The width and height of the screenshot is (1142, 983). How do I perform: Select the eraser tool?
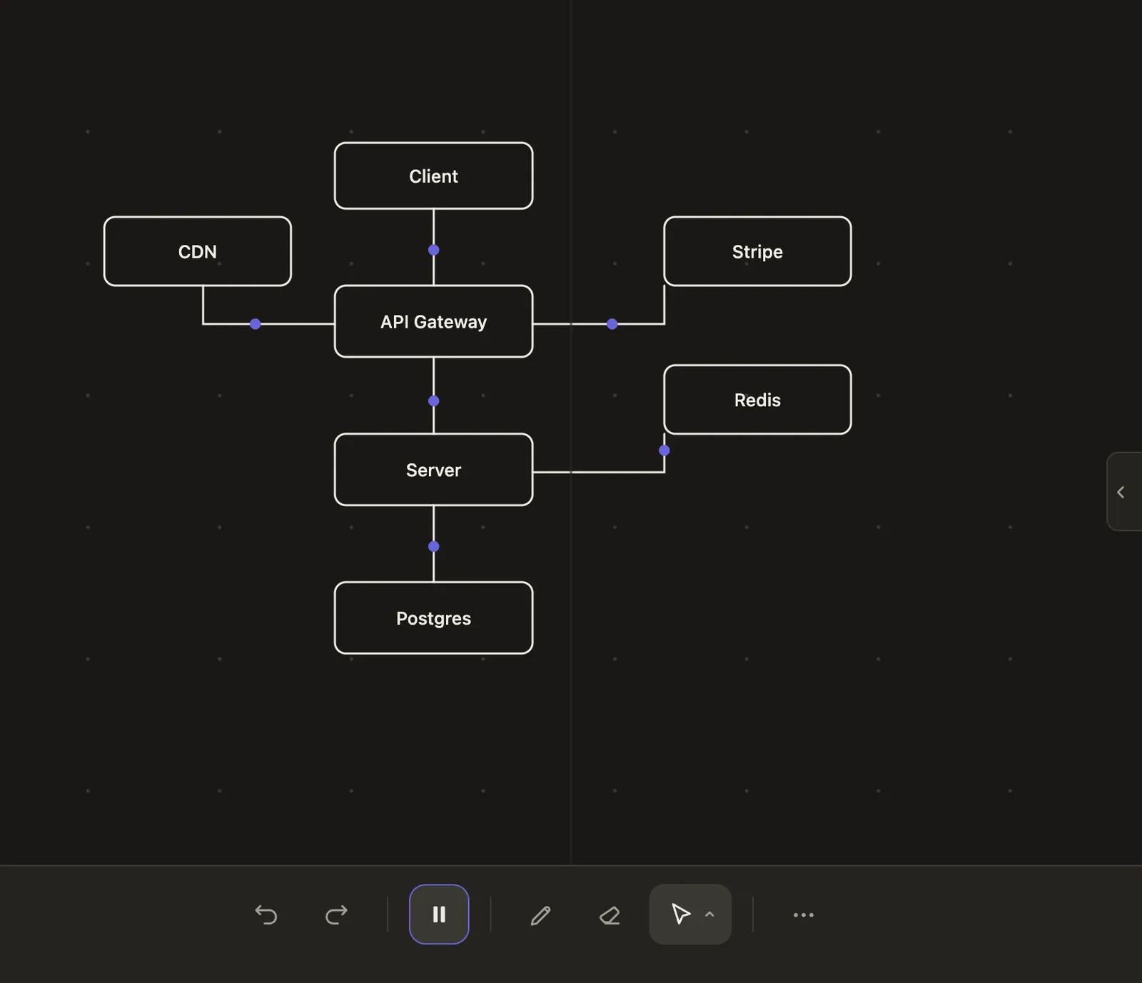tap(610, 915)
